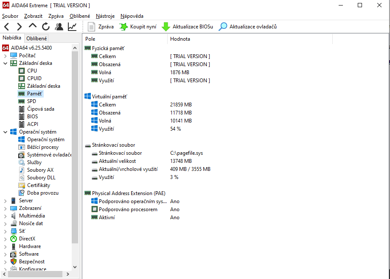Viewport: 390px width, 279px height.
Task: Click the Zpráva report button
Action: pyautogui.click(x=101, y=27)
